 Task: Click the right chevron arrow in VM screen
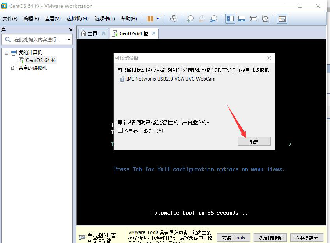point(290,144)
